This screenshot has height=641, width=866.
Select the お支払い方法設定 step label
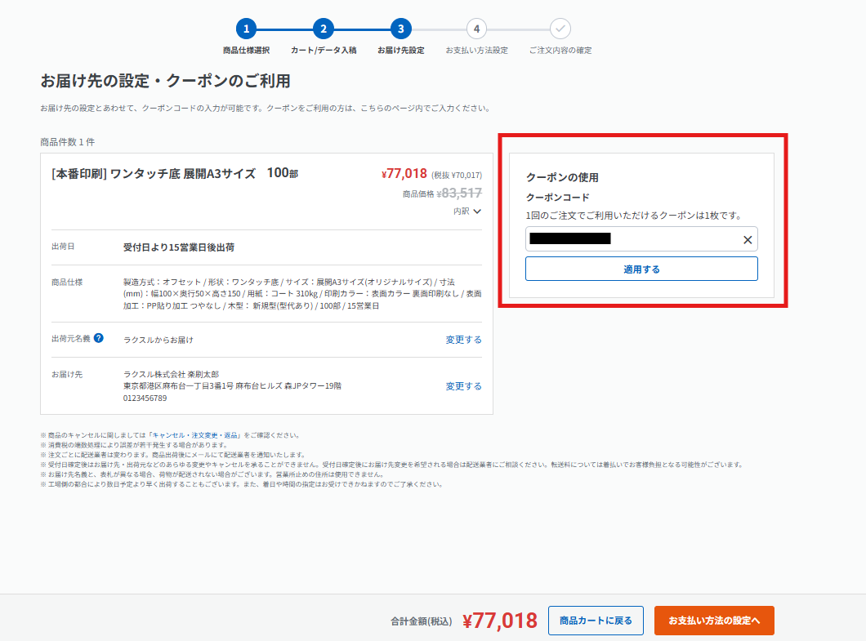pyautogui.click(x=476, y=51)
